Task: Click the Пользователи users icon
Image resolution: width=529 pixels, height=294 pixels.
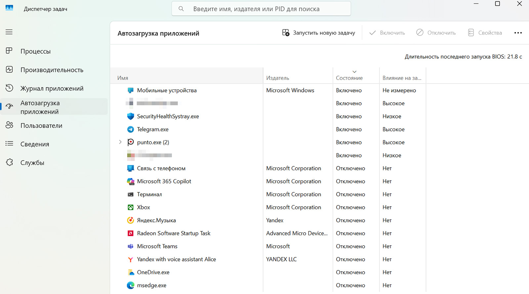Action: click(x=9, y=125)
